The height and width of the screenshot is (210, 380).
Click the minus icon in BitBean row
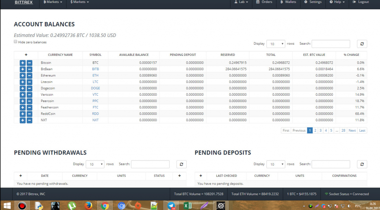tap(29, 69)
